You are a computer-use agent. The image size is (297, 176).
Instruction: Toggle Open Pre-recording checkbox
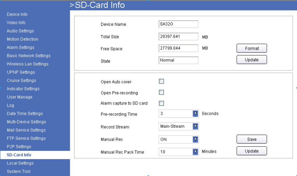pos(161,92)
